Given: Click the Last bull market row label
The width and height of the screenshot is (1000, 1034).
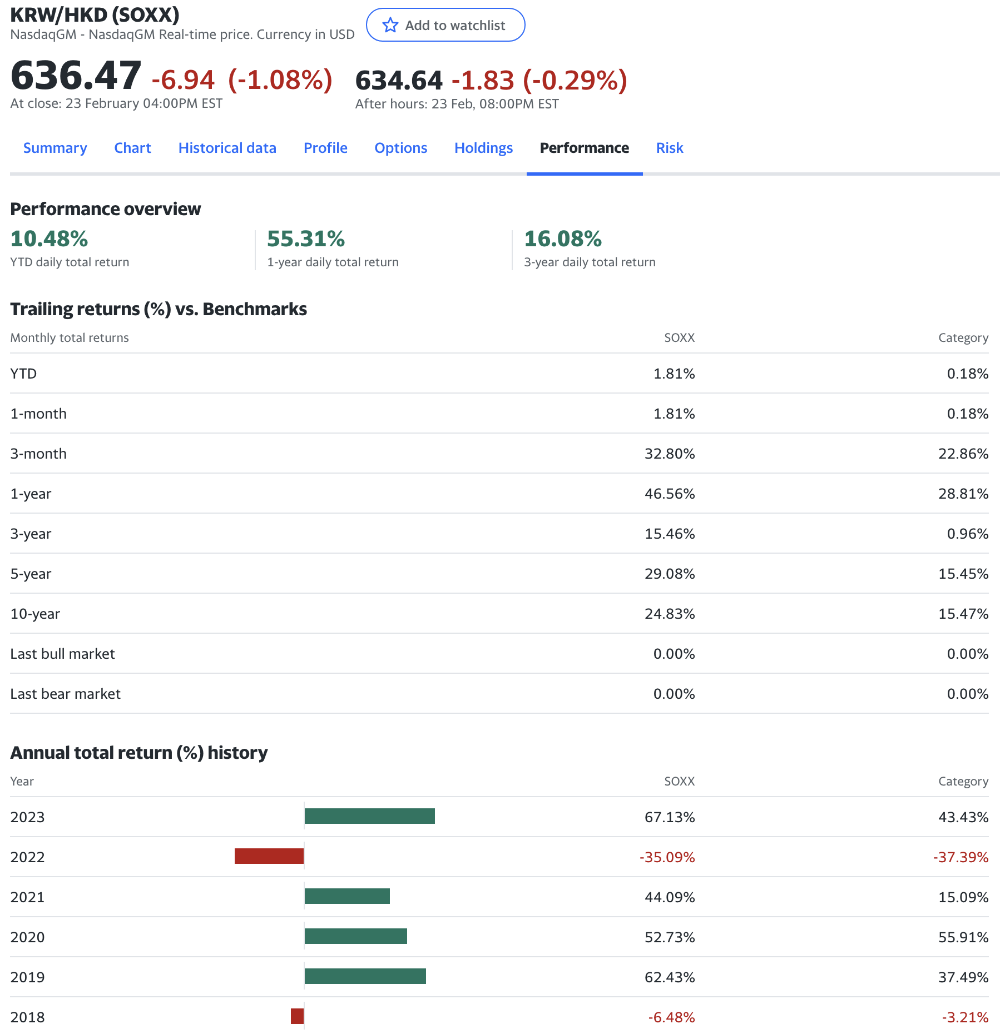Looking at the screenshot, I should tap(62, 654).
